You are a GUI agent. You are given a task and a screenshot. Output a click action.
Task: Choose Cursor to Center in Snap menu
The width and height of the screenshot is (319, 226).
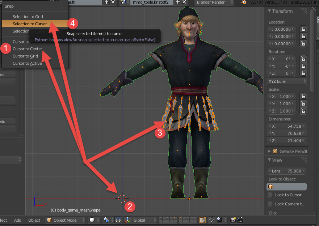35,49
